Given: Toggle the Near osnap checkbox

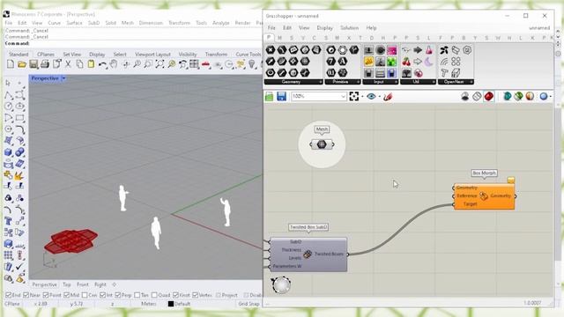Looking at the screenshot, I should (x=26, y=295).
